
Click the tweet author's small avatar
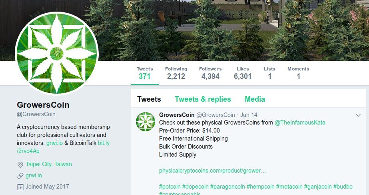(146, 122)
